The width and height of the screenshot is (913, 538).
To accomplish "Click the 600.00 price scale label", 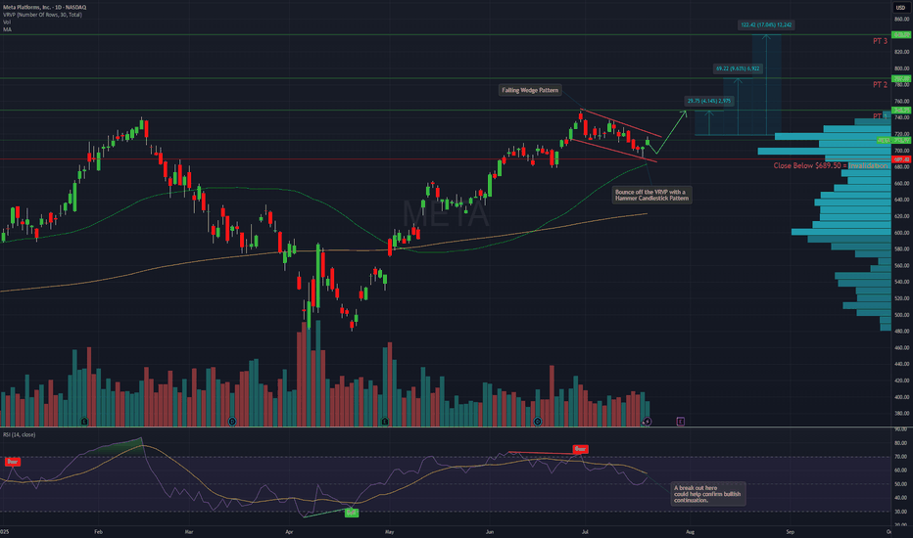I will [x=901, y=233].
